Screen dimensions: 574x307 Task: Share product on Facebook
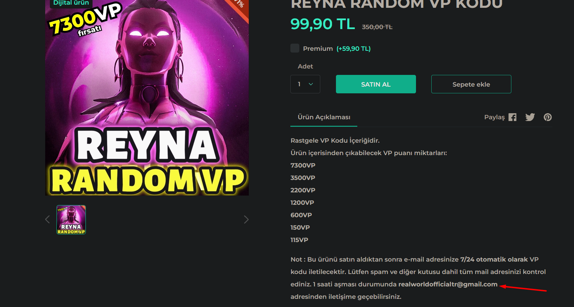[x=512, y=117]
